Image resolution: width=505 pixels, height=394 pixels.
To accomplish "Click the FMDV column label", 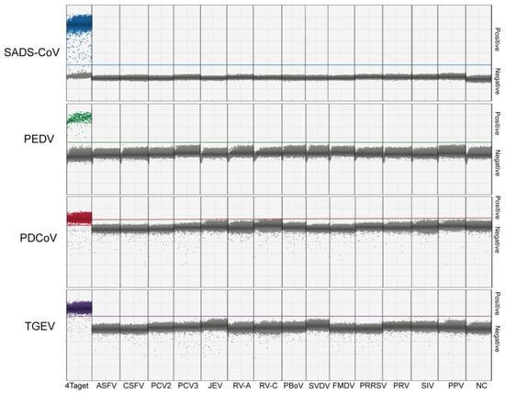I will tap(343, 386).
